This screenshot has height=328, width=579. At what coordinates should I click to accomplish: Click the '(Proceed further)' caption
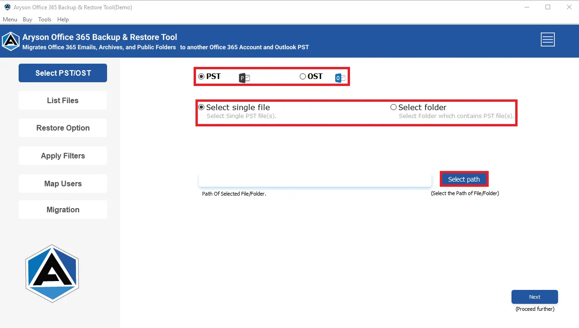click(535, 309)
